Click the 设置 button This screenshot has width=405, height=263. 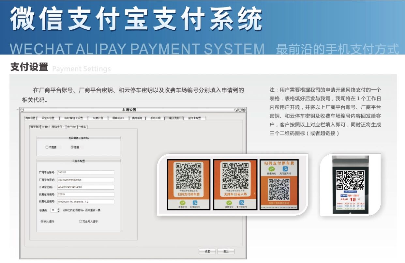click(x=207, y=252)
